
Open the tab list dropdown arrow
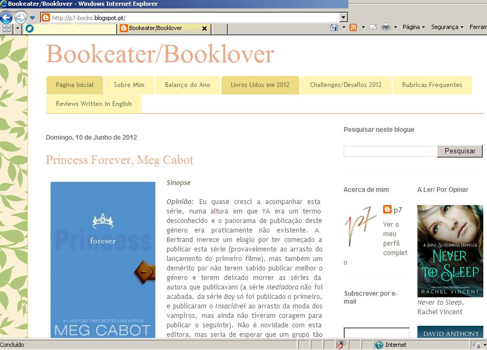tap(17, 28)
